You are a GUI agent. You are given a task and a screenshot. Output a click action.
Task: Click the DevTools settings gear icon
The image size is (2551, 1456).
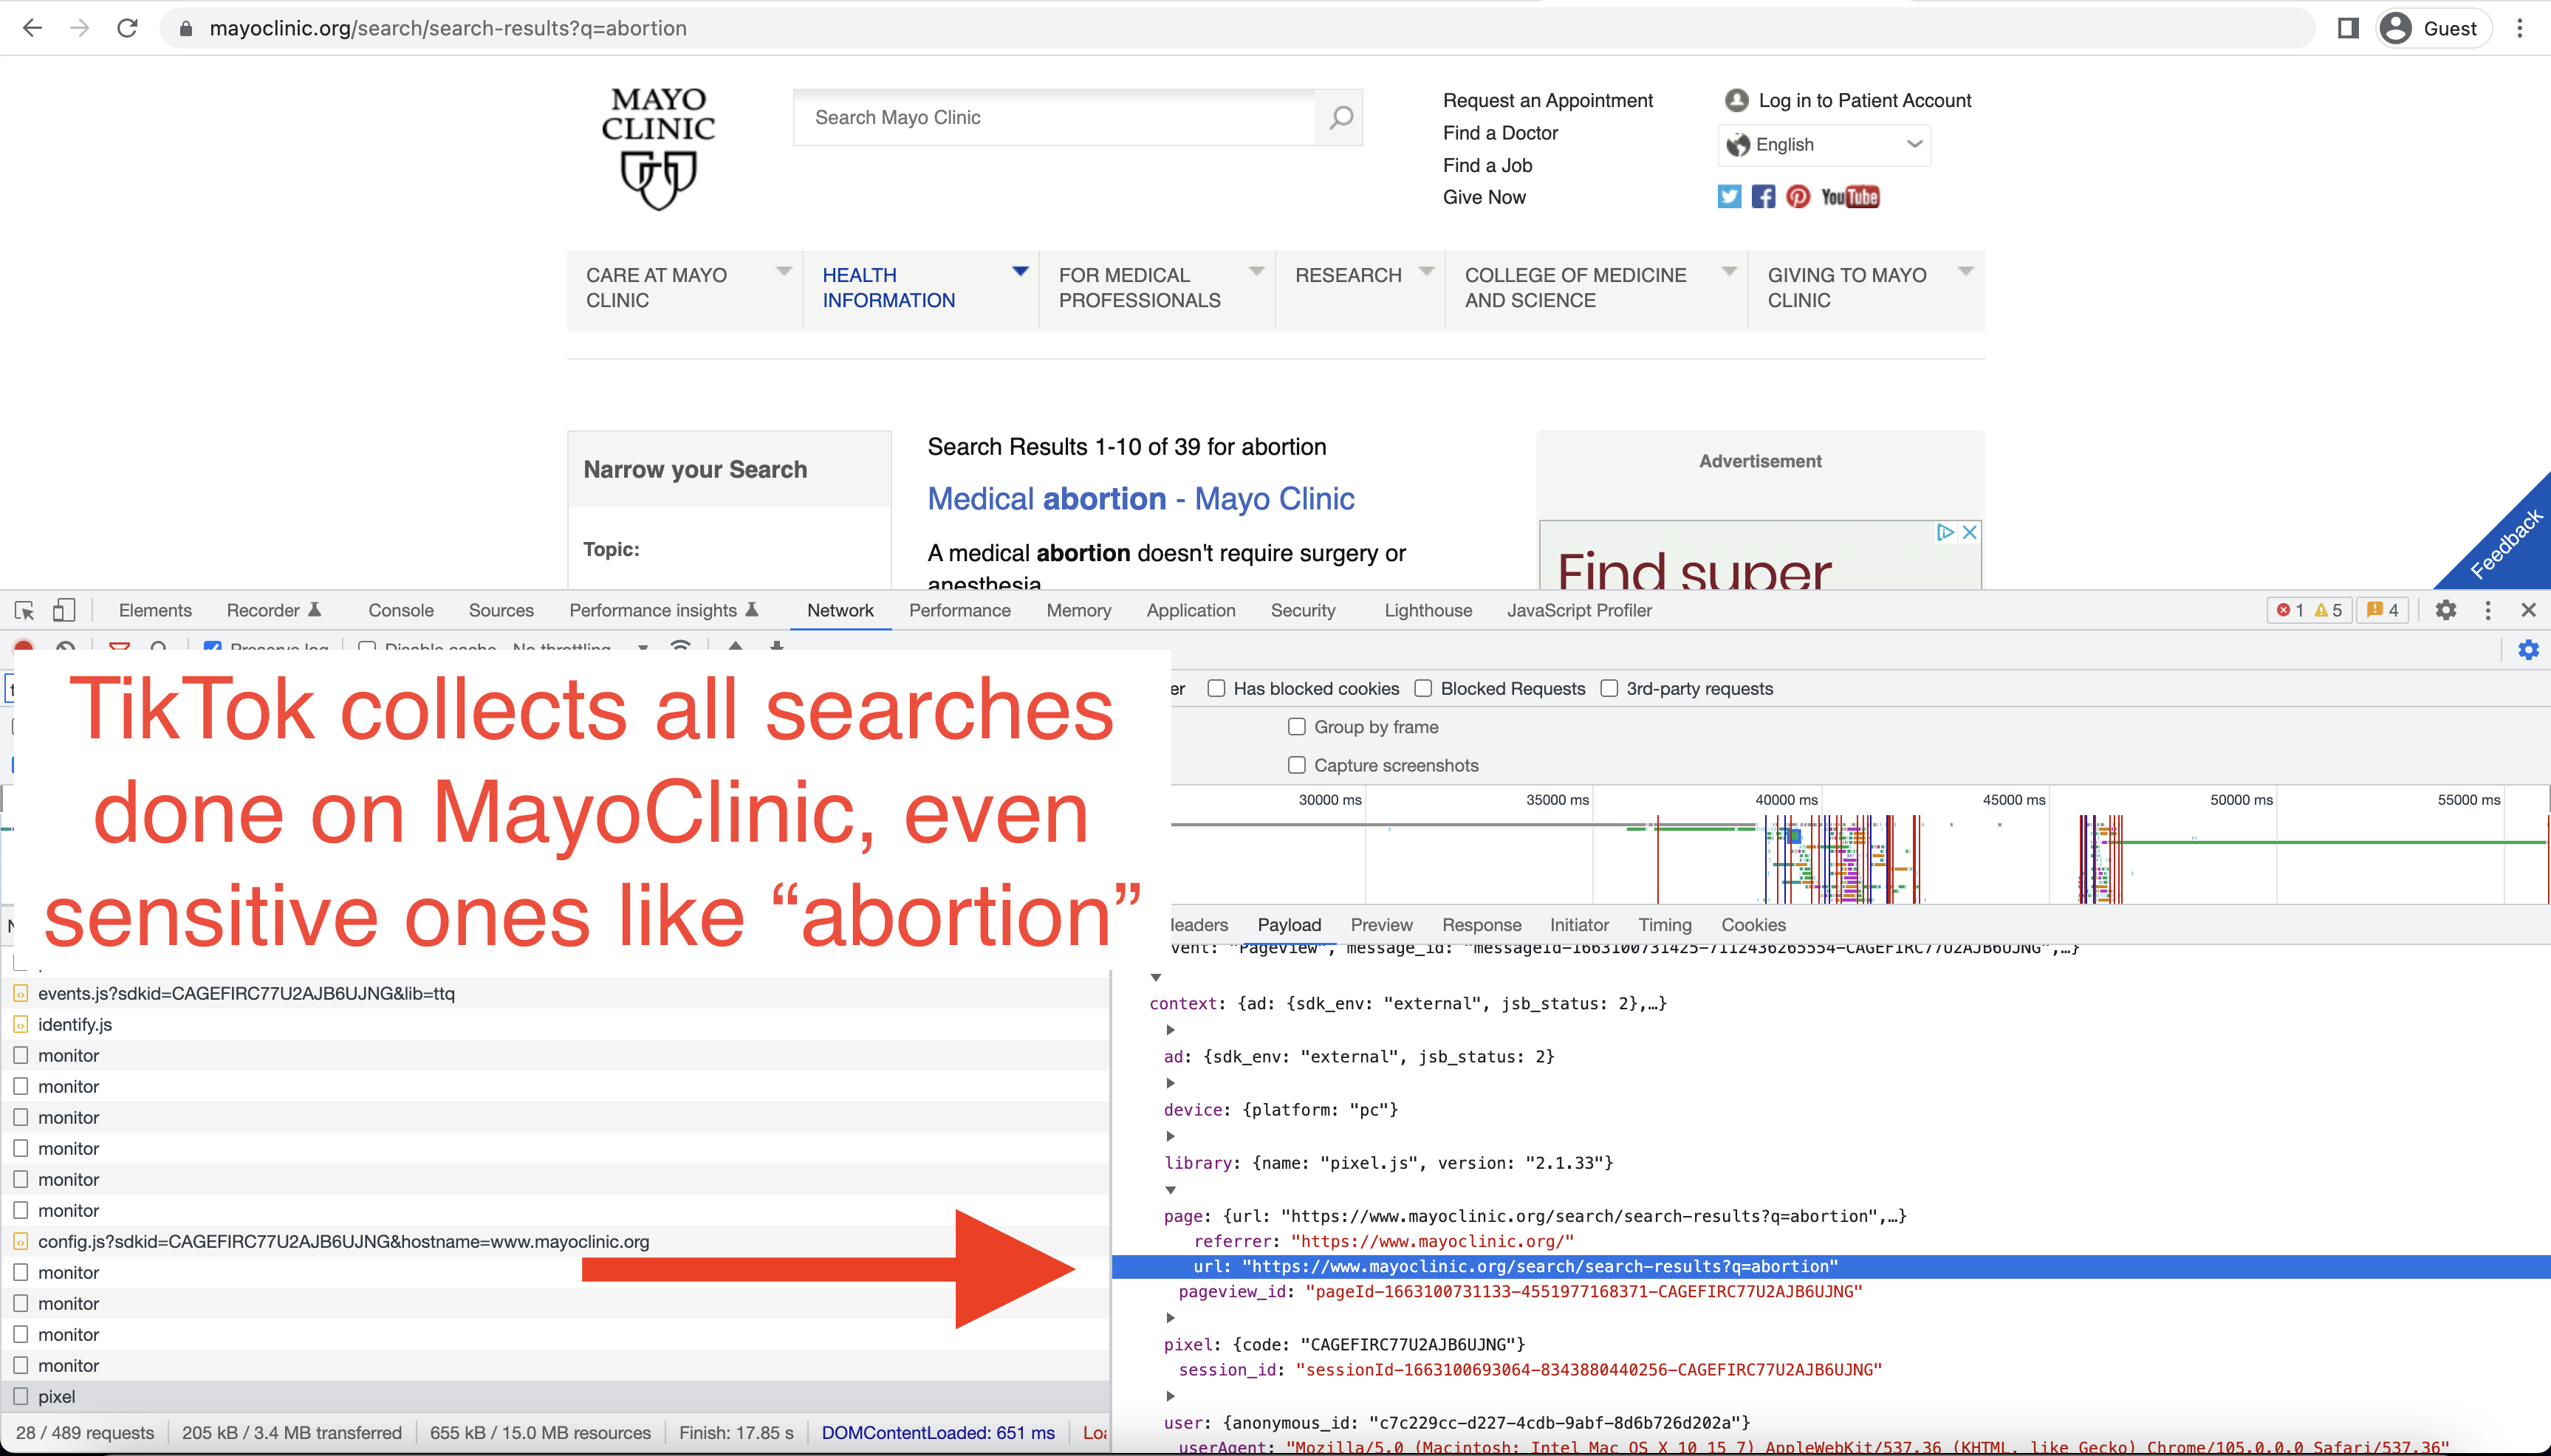[x=2446, y=610]
